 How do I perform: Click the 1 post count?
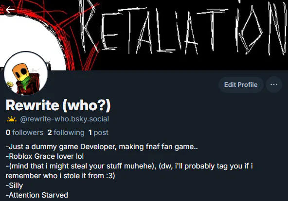pyautogui.click(x=98, y=133)
